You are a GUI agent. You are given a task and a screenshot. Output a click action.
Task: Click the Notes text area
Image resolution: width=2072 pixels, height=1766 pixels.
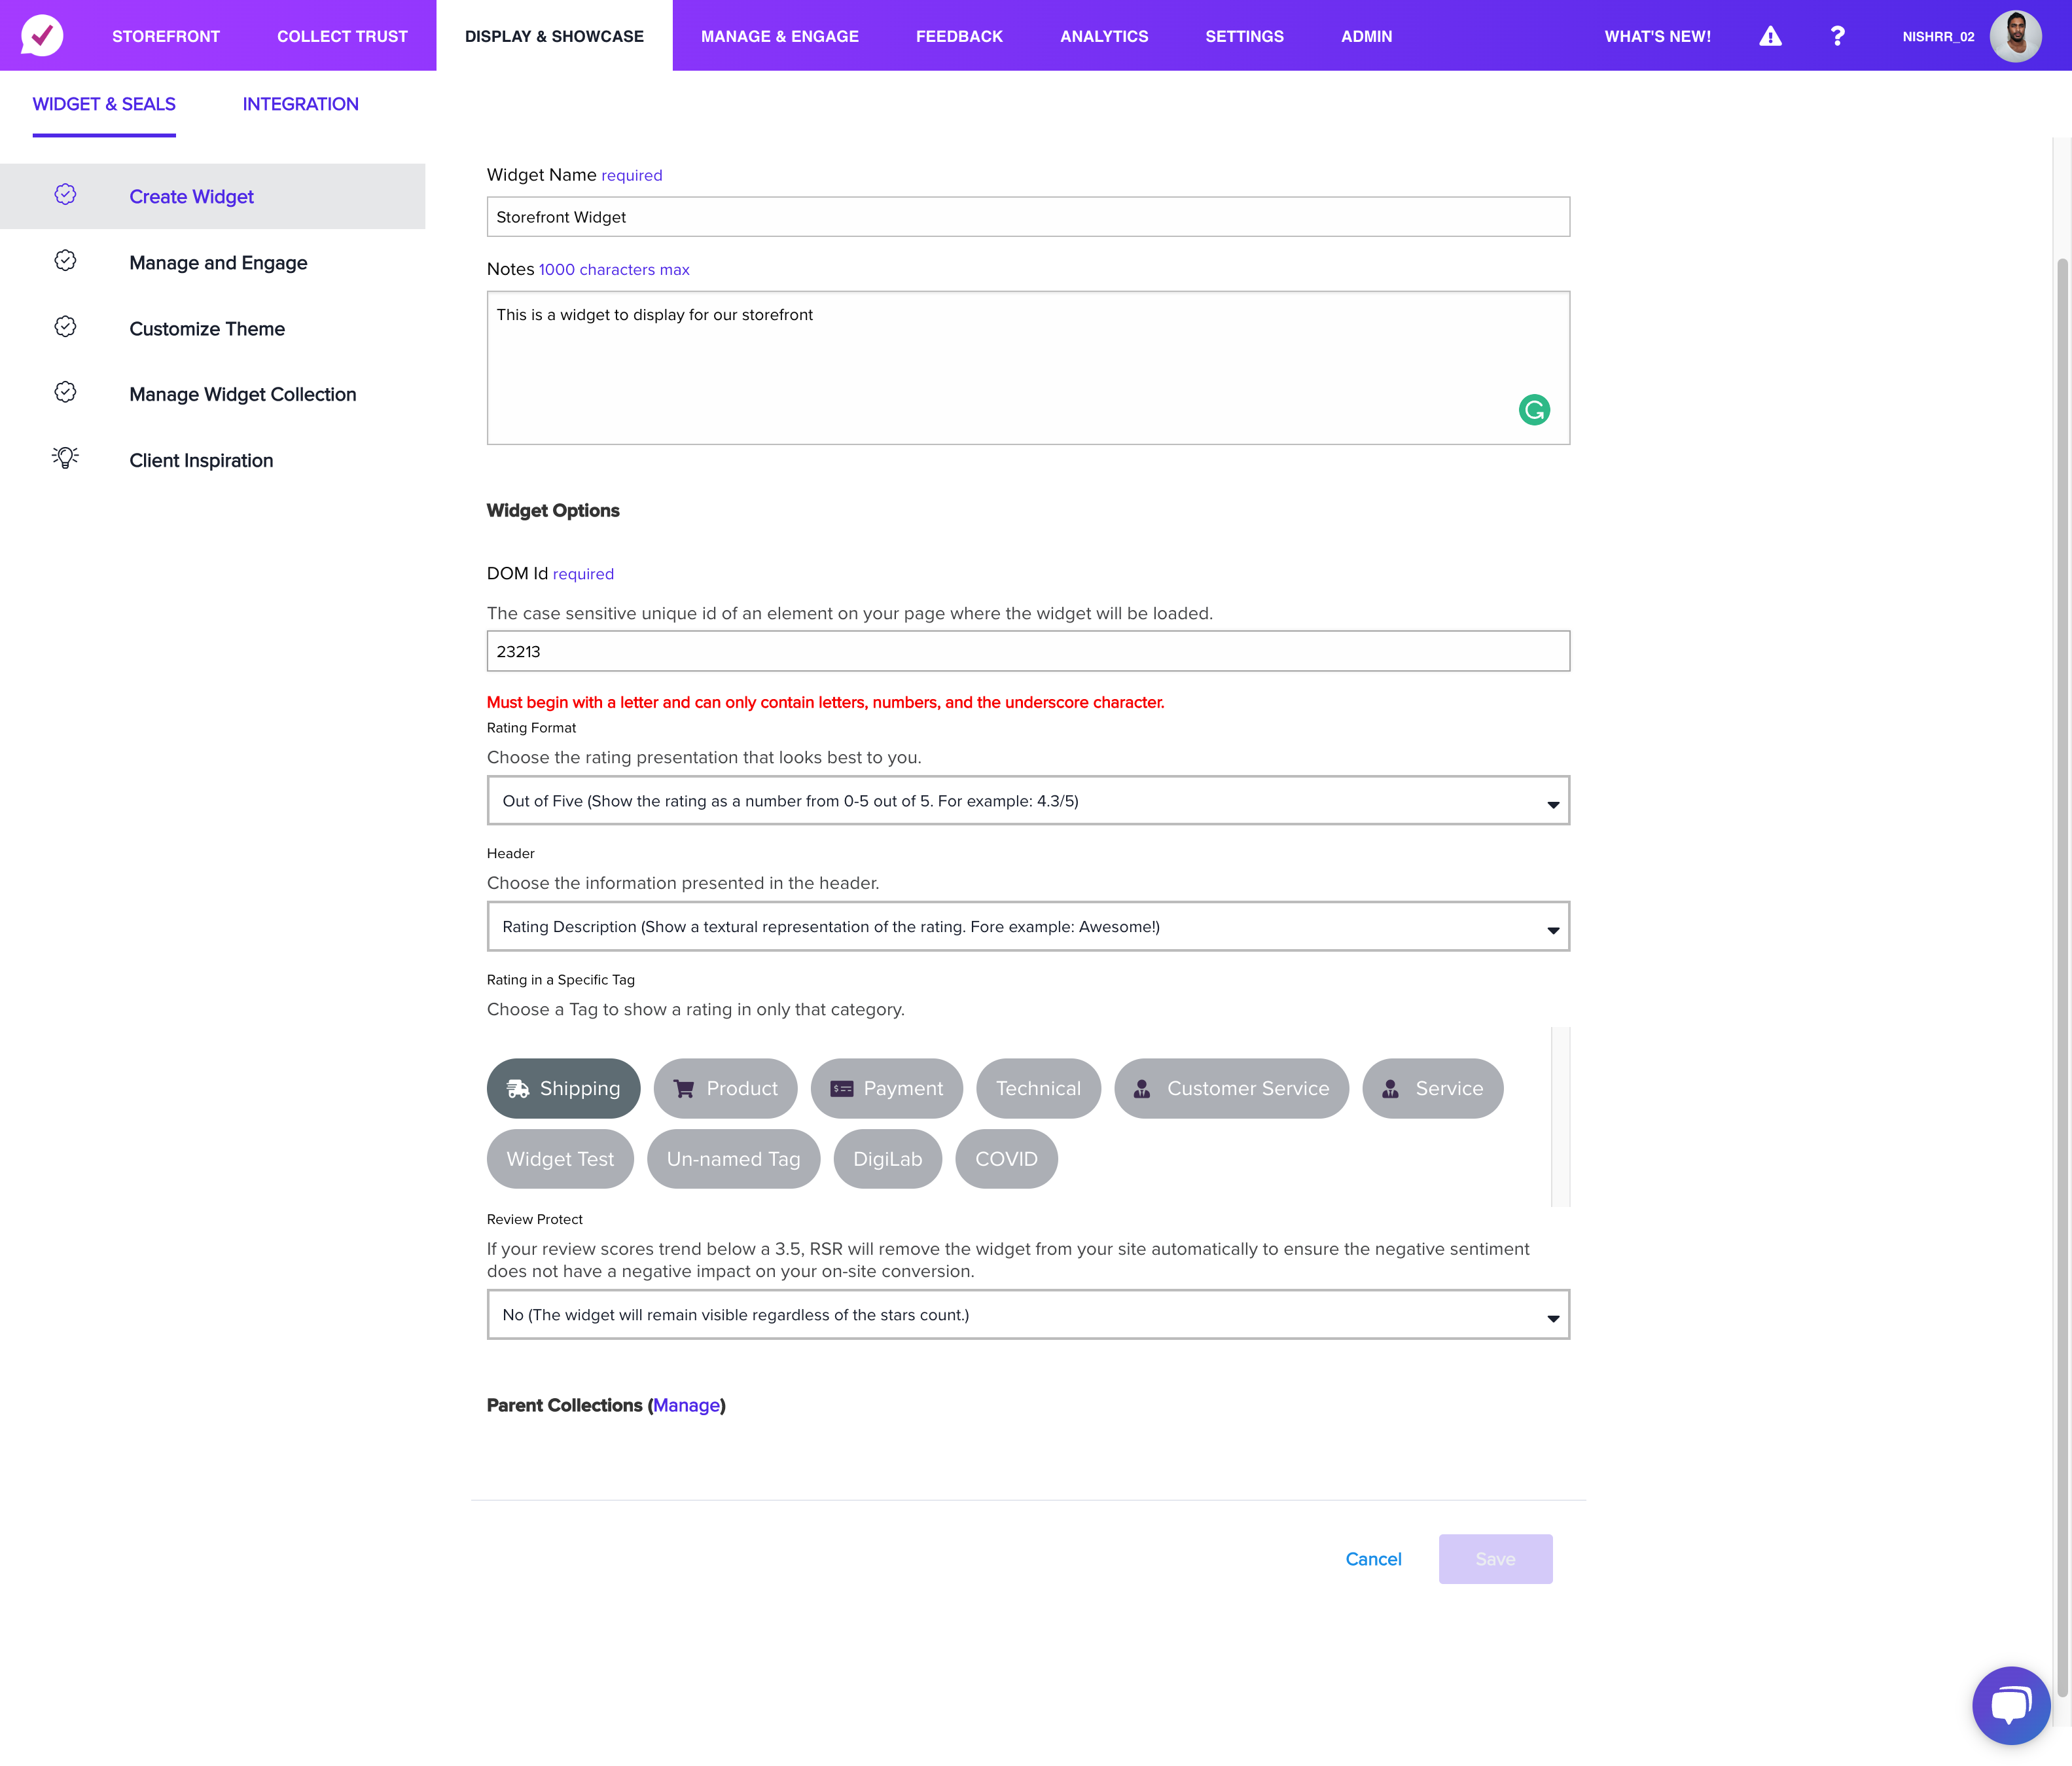[1028, 368]
